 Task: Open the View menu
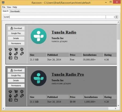9,7
